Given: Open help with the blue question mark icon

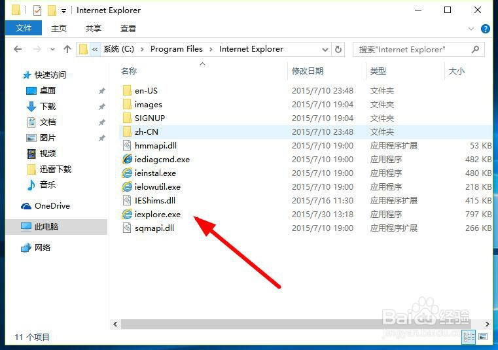Looking at the screenshot, I should coord(486,29).
